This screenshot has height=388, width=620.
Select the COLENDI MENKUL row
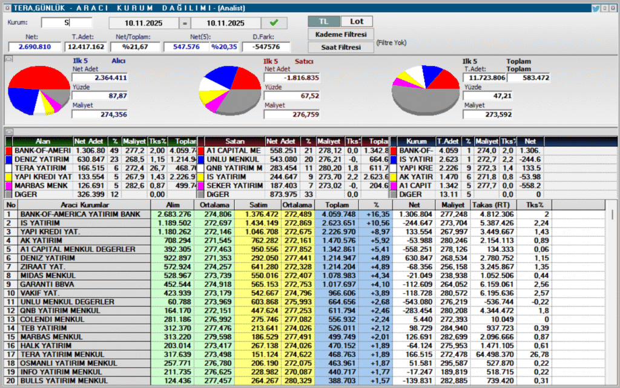305,319
